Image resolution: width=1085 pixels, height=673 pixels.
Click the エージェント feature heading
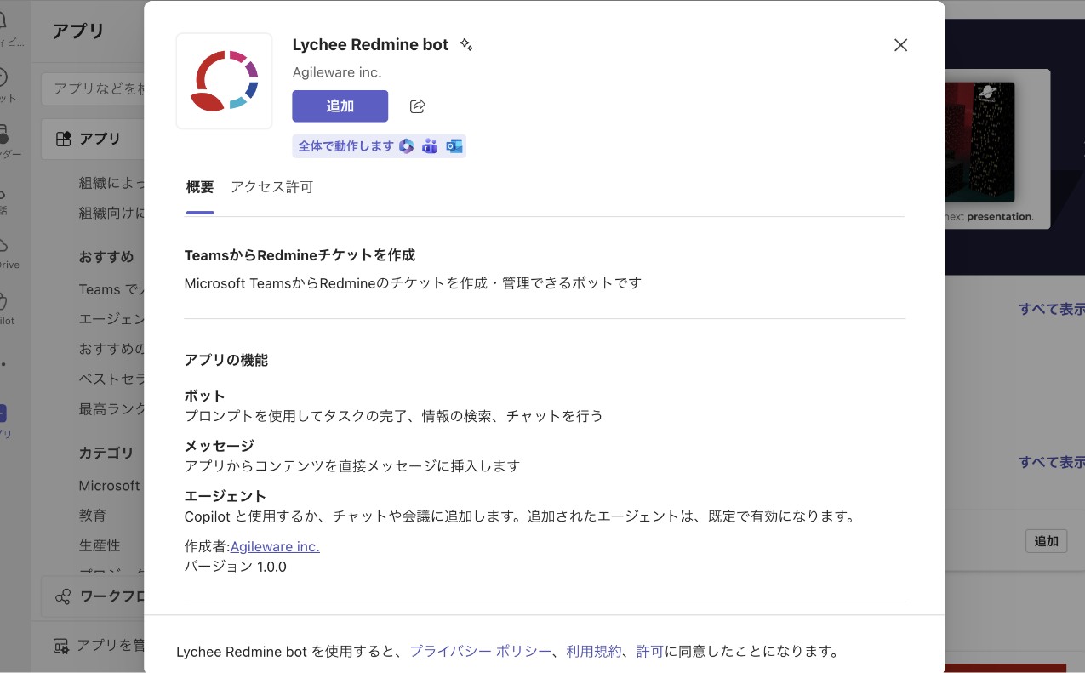click(x=226, y=496)
